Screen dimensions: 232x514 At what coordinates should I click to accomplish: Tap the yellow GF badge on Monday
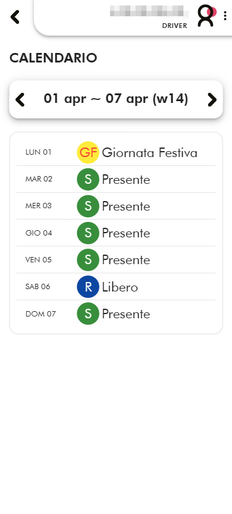[x=88, y=152]
